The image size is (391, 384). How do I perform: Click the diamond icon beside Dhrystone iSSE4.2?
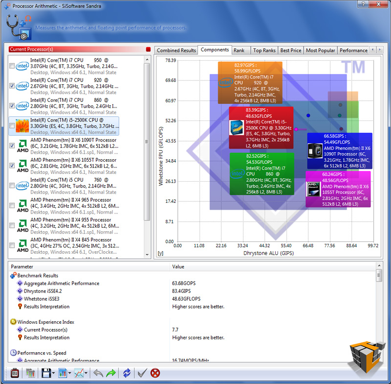click(20, 291)
